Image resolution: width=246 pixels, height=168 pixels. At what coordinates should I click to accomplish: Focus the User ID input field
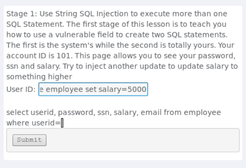tap(93, 89)
